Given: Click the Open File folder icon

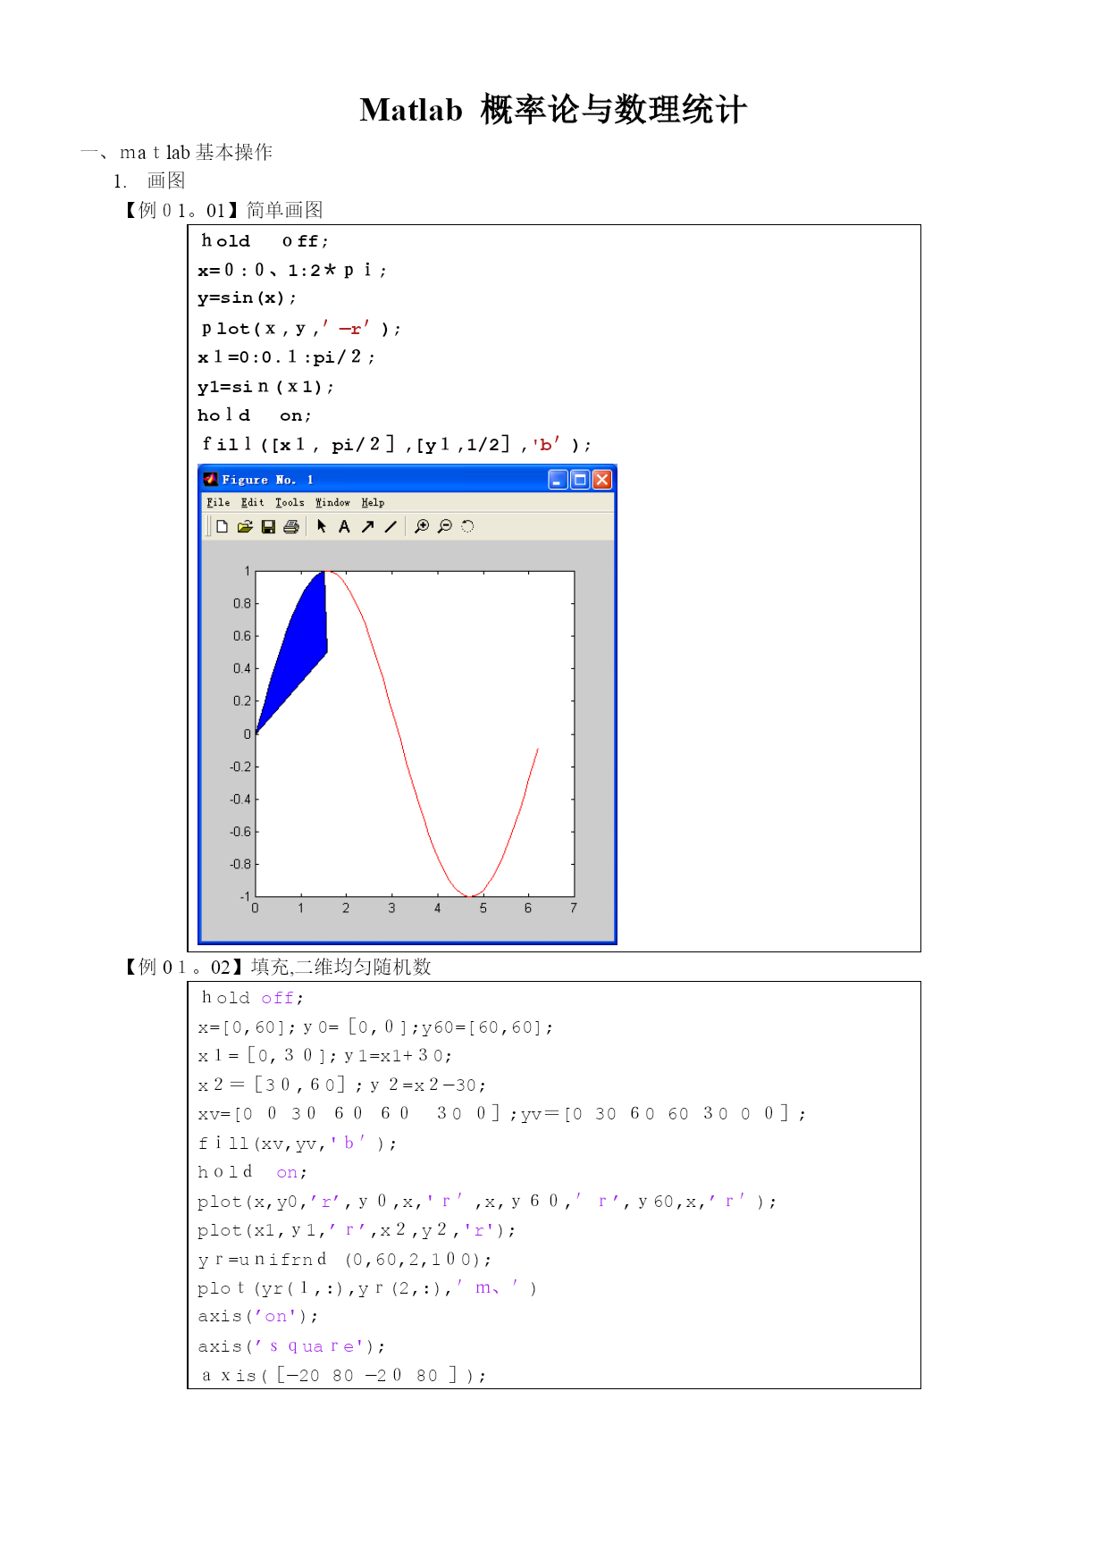Looking at the screenshot, I should click(245, 527).
